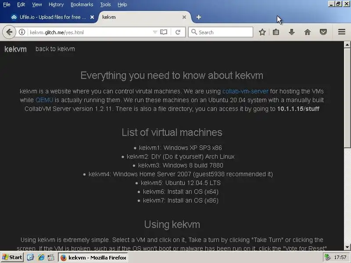Viewport: 351px width, 263px height.
Task: Click the kekvm site logo text
Action: tap(15, 49)
